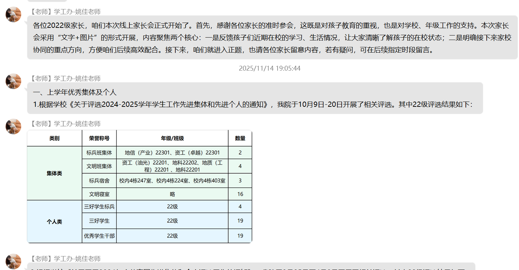Image resolution: width=519 pixels, height=270 pixels.
Task: Click the avatar beside the 上学年优秀集体及个人 message
Action: (x=13, y=81)
